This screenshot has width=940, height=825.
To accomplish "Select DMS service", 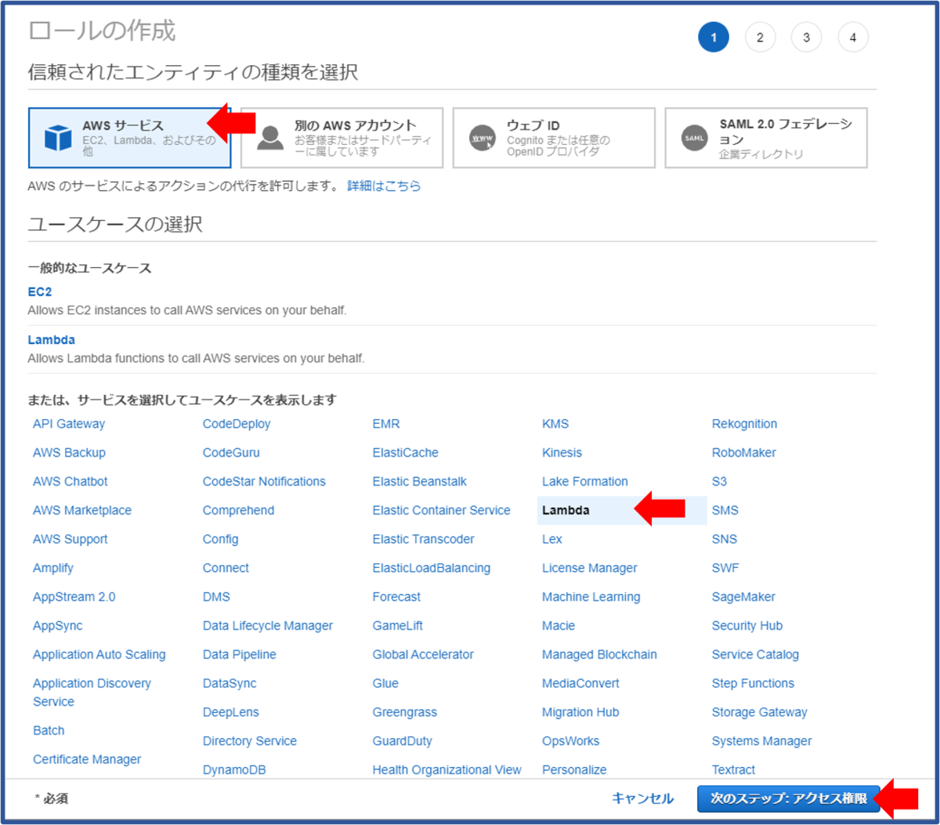I will (x=216, y=597).
